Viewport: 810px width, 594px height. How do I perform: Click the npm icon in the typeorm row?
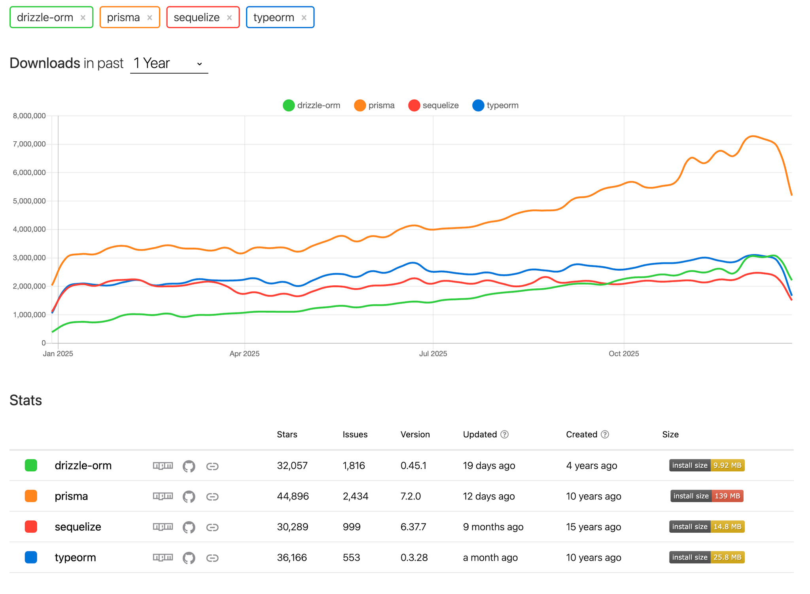pos(163,558)
